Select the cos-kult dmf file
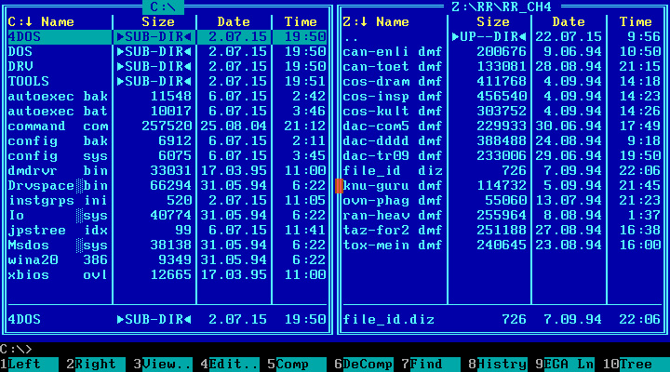670x372 pixels. coord(502,112)
